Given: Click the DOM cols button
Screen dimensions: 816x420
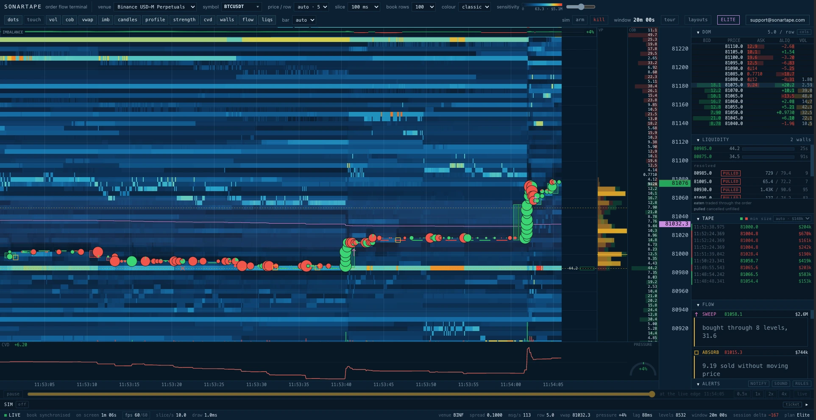Looking at the screenshot, I should (x=804, y=32).
